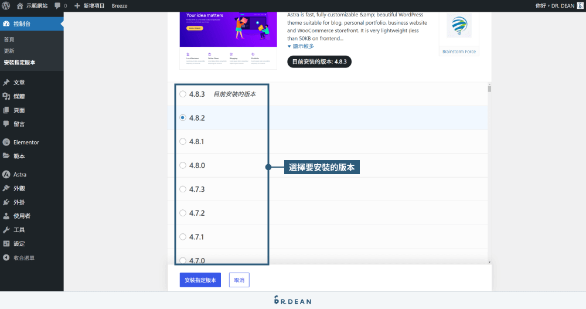Viewport: 586px width, 309px height.
Task: Select version 4.7.0 radio button
Action: [x=183, y=260]
